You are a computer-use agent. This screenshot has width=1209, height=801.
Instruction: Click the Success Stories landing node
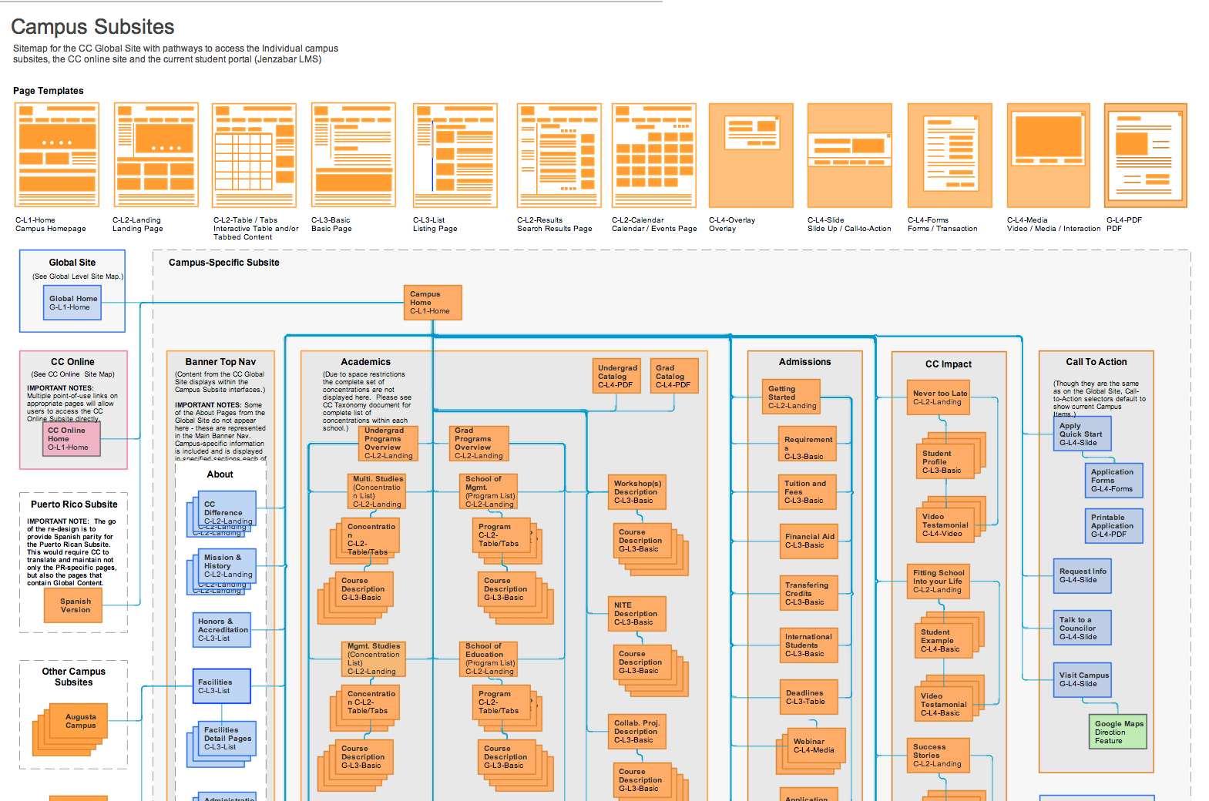pos(939,756)
